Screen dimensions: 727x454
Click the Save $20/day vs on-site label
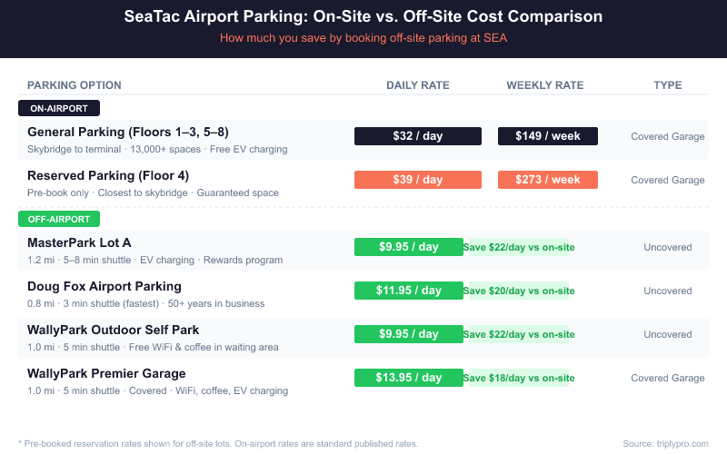tap(519, 291)
